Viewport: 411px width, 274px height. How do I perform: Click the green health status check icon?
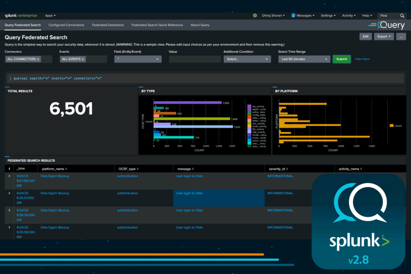pyautogui.click(x=255, y=16)
